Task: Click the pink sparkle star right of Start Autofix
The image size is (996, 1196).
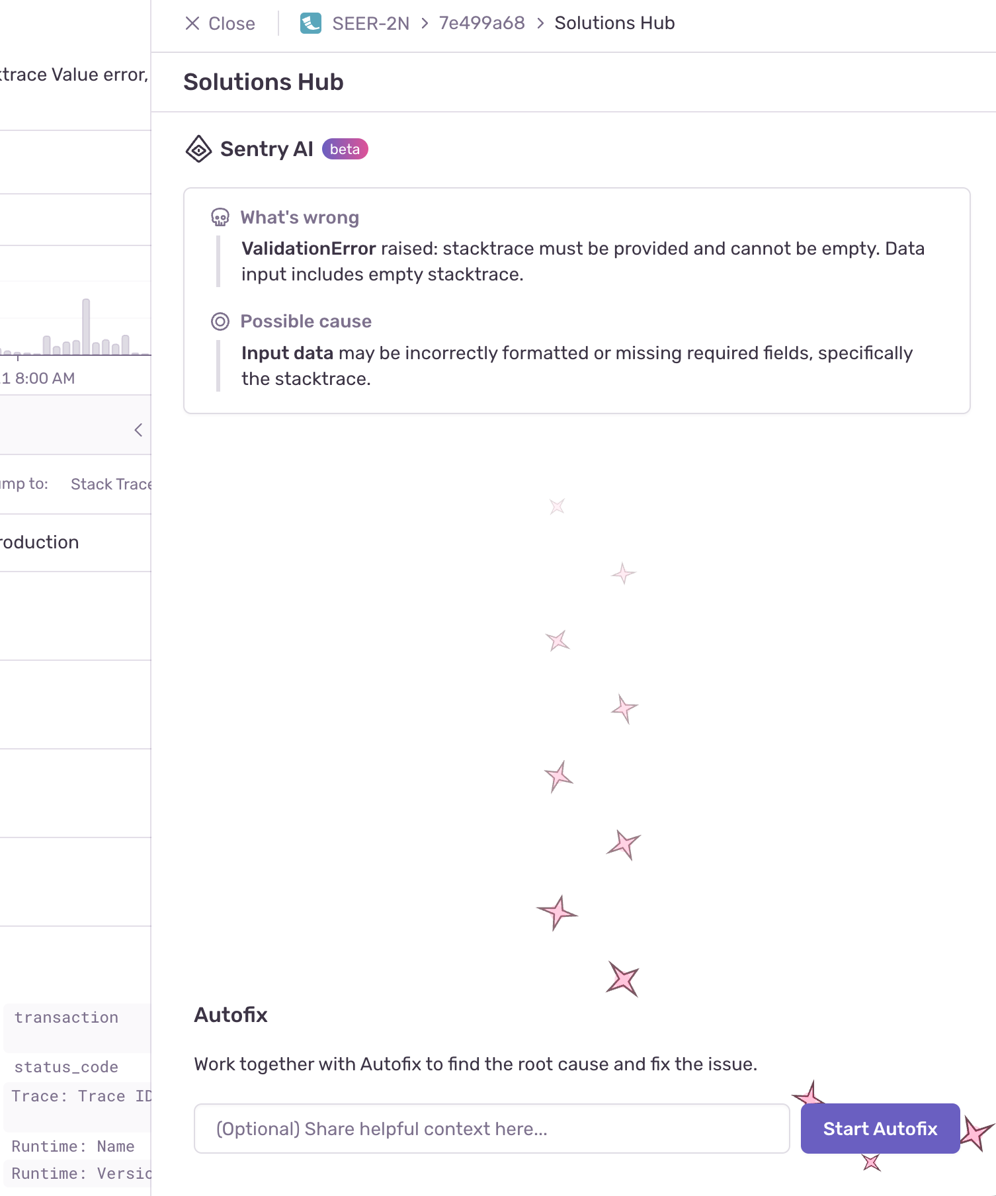Action: 977,1132
